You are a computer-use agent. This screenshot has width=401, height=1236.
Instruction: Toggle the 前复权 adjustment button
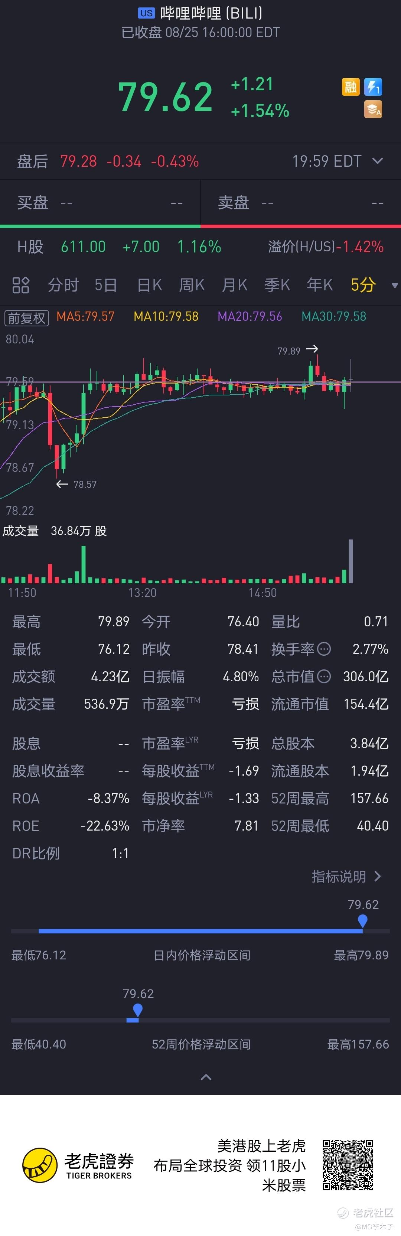coord(26,318)
